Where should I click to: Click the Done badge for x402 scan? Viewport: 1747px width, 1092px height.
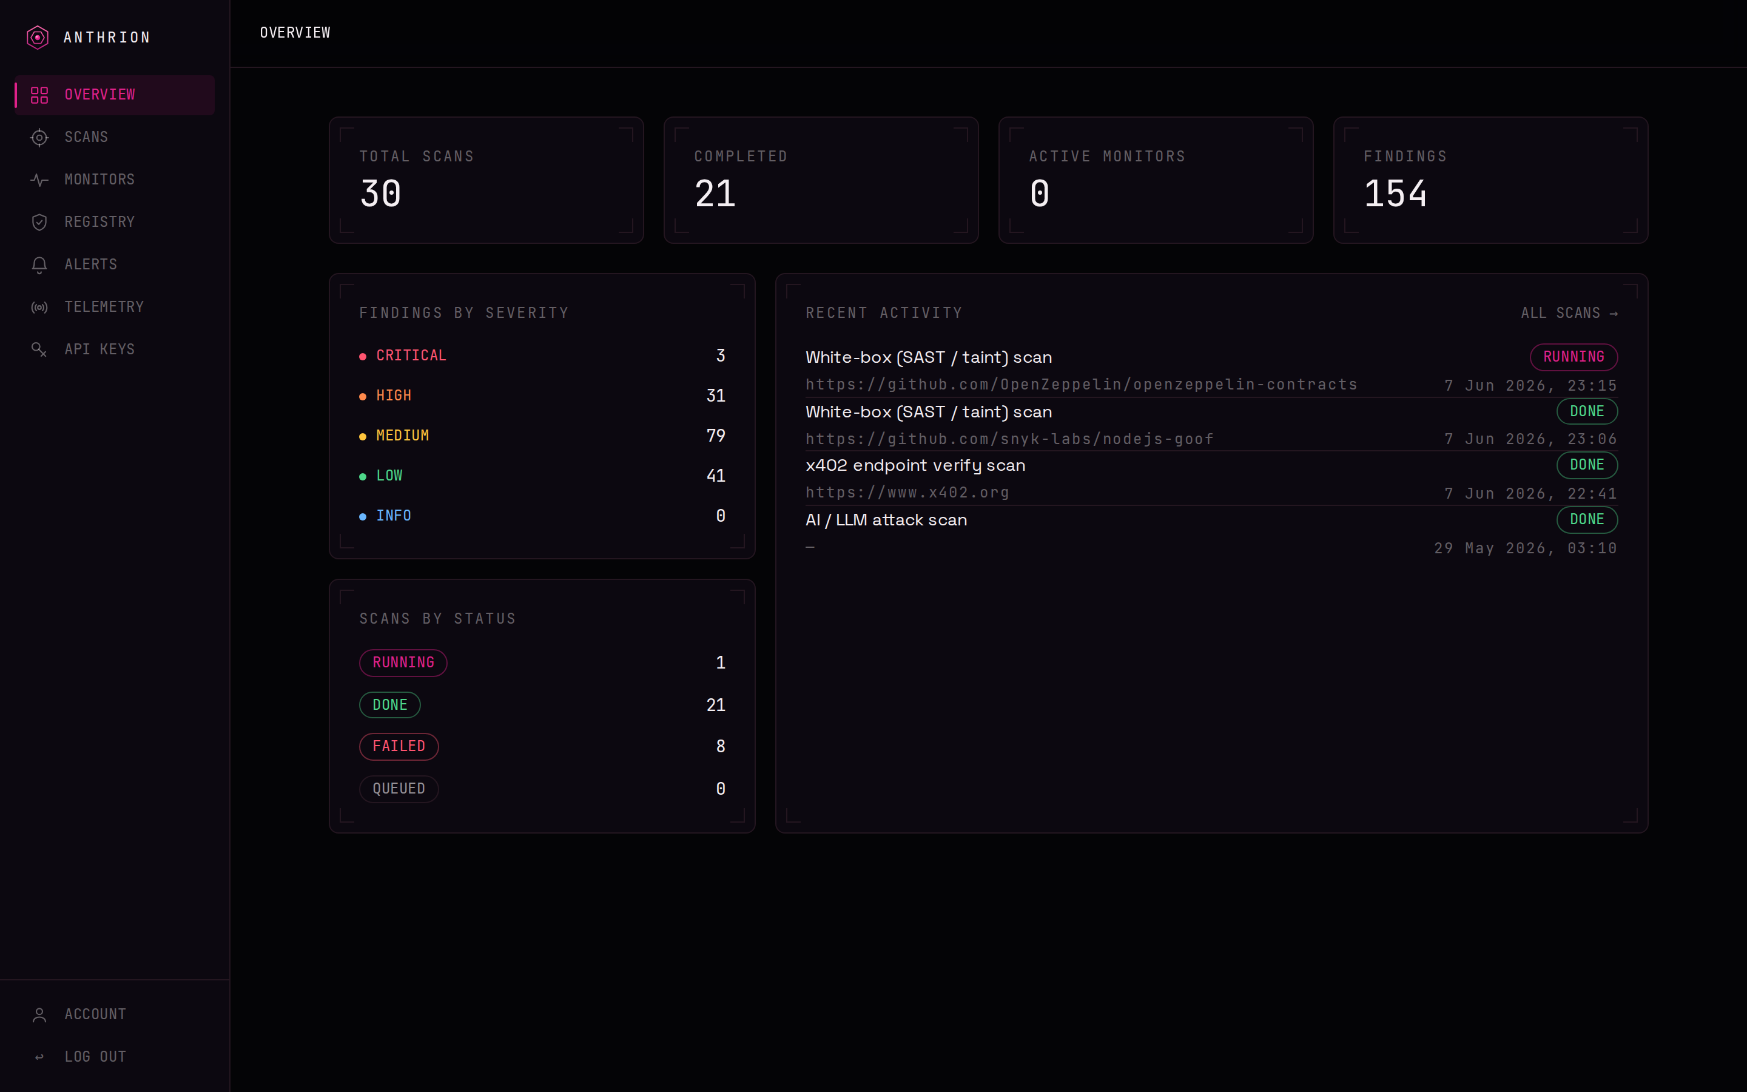click(x=1587, y=465)
